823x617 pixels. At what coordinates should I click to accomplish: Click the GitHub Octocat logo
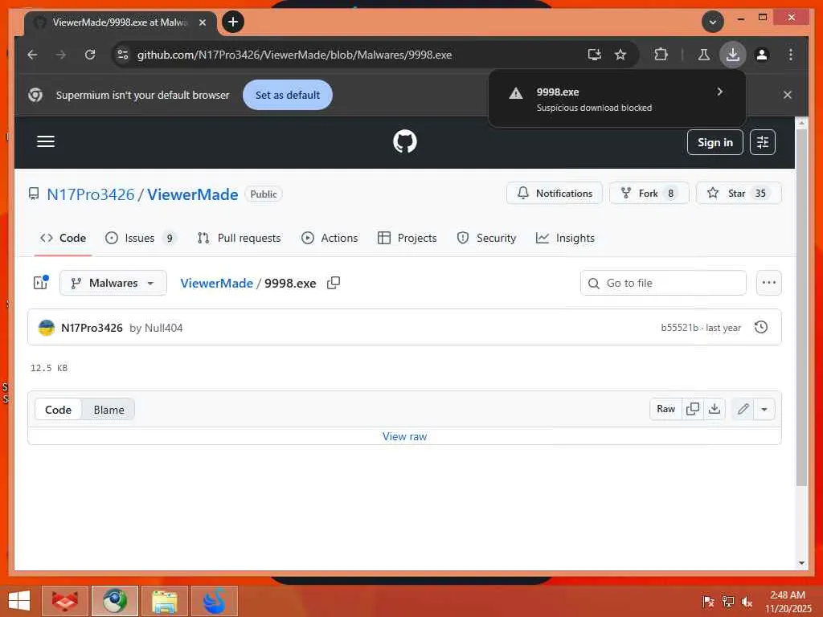(x=405, y=141)
